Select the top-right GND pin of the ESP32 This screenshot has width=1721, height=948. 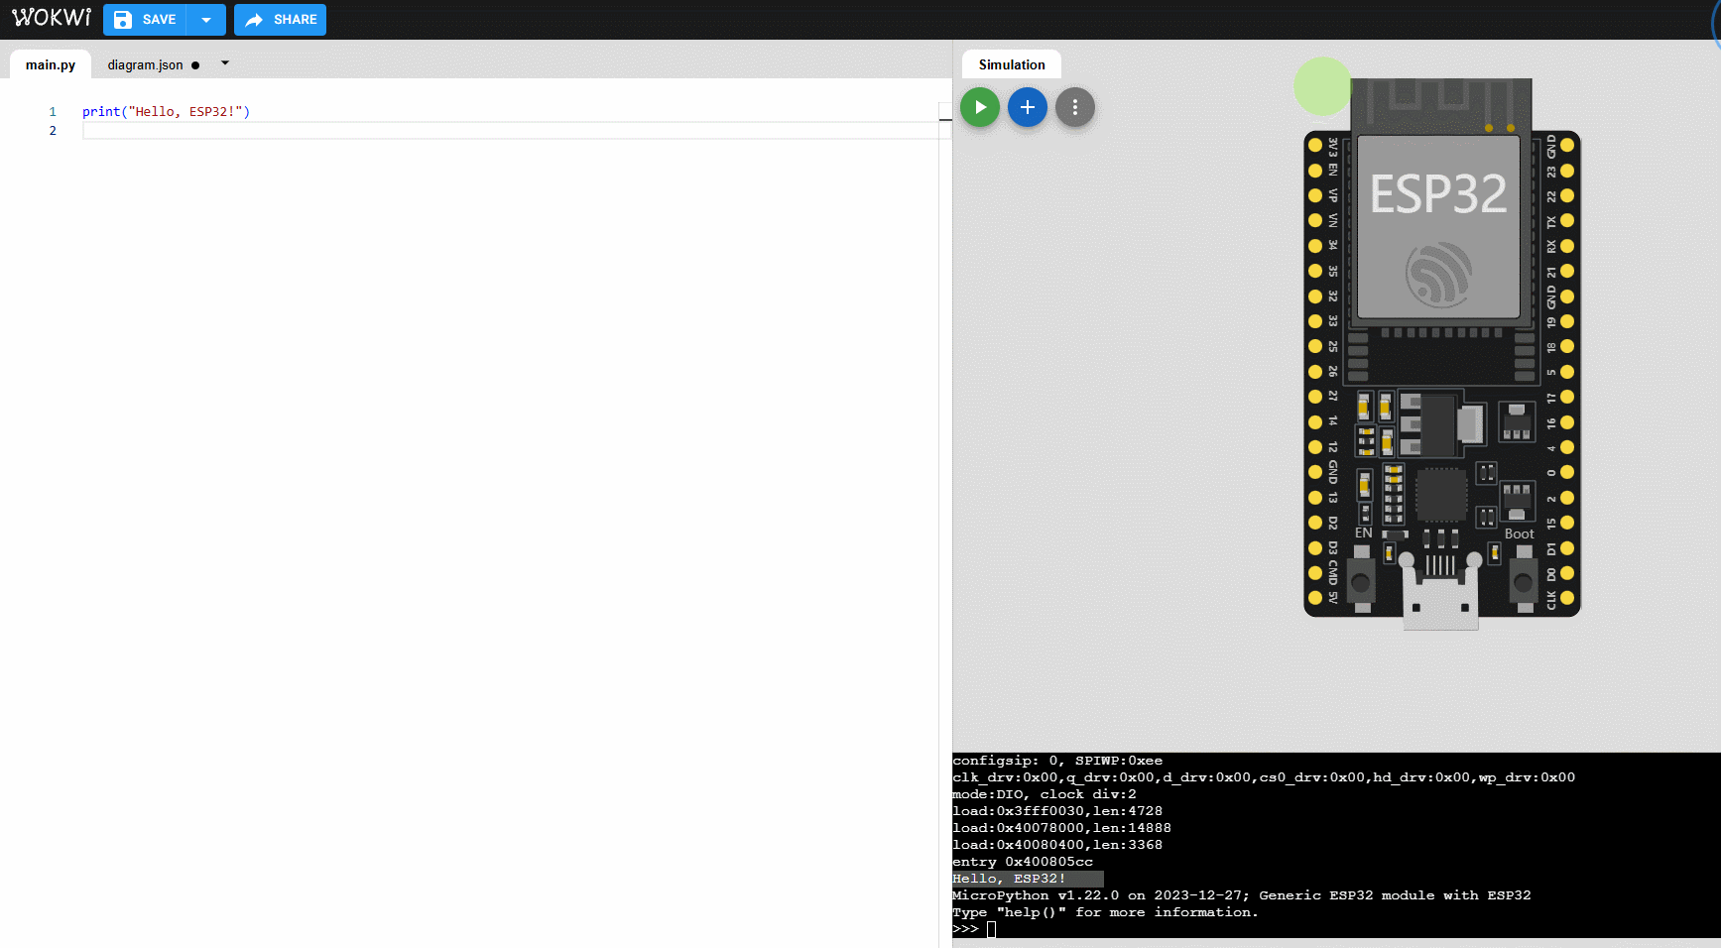[1567, 145]
